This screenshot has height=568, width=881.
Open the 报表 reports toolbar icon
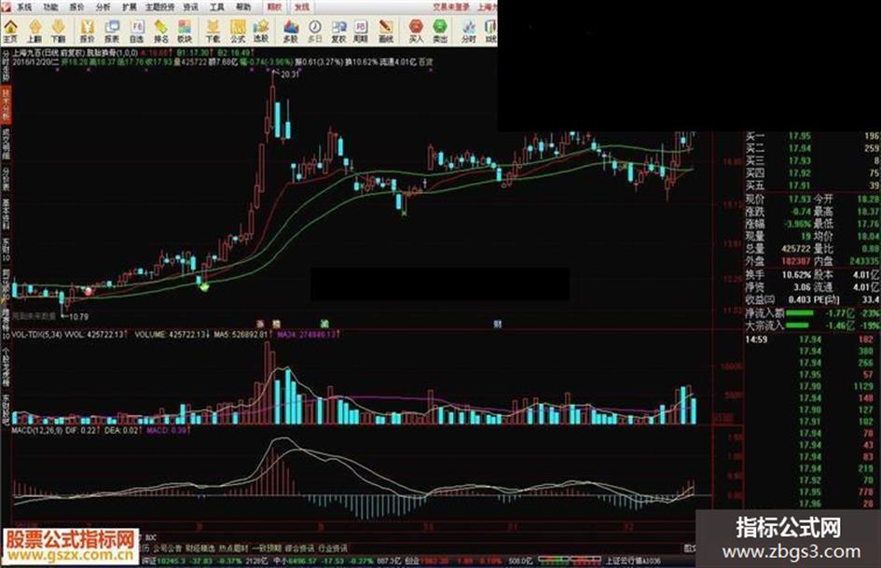pyautogui.click(x=112, y=31)
